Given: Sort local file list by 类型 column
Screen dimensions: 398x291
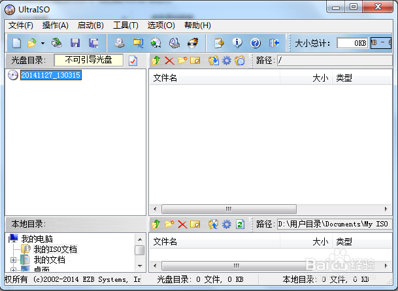Looking at the screenshot, I should click(362, 241).
